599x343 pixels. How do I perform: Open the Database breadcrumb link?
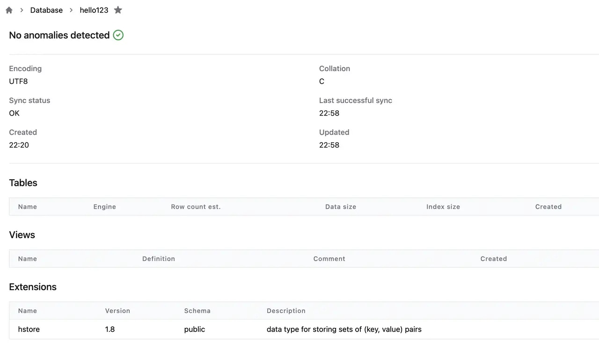click(46, 10)
